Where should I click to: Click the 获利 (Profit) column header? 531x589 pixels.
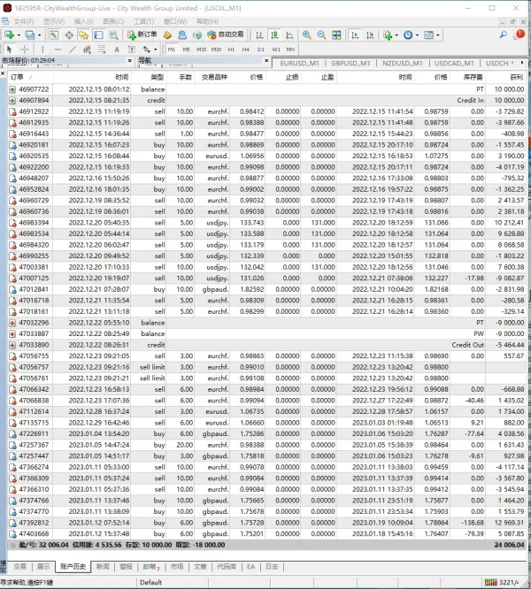[x=512, y=77]
